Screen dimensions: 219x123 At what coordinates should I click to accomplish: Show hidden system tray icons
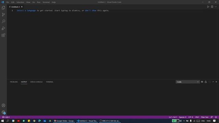[184, 121]
